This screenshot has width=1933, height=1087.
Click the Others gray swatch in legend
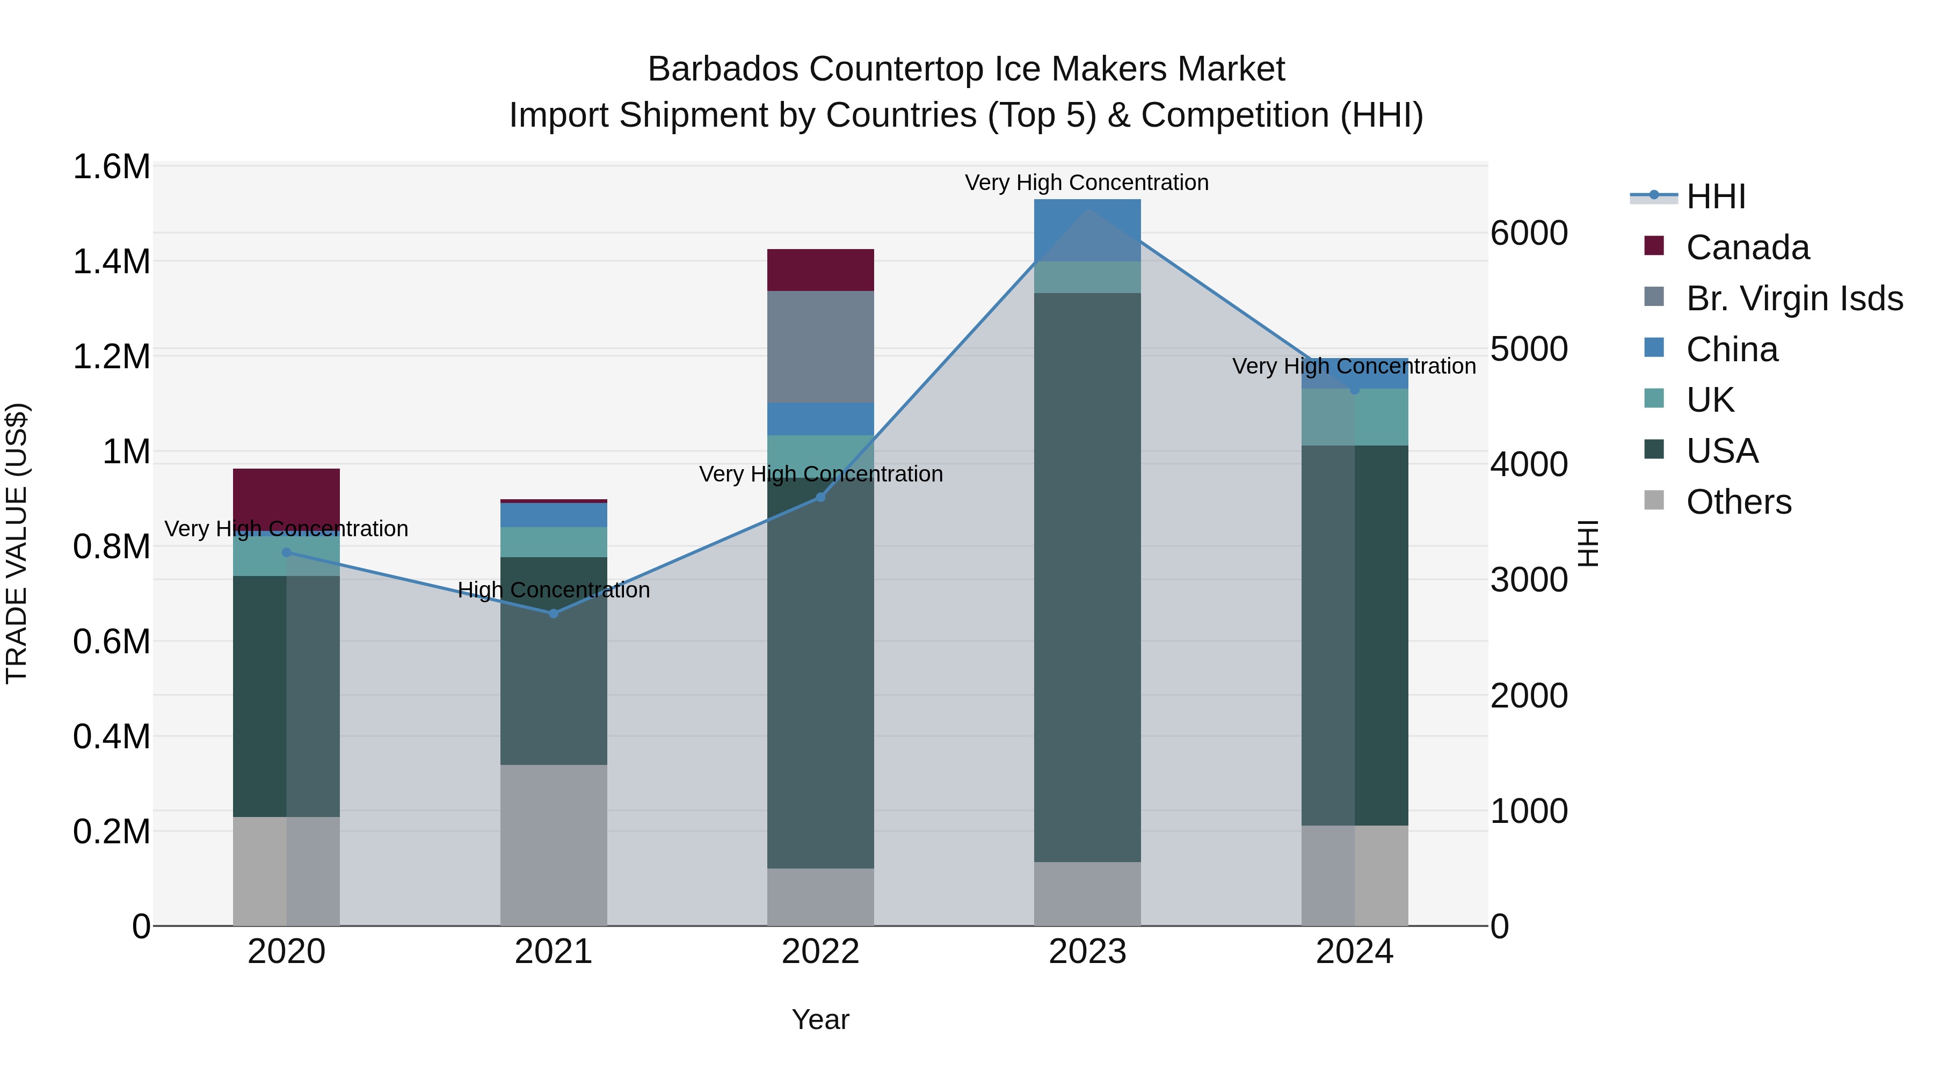(x=1654, y=500)
